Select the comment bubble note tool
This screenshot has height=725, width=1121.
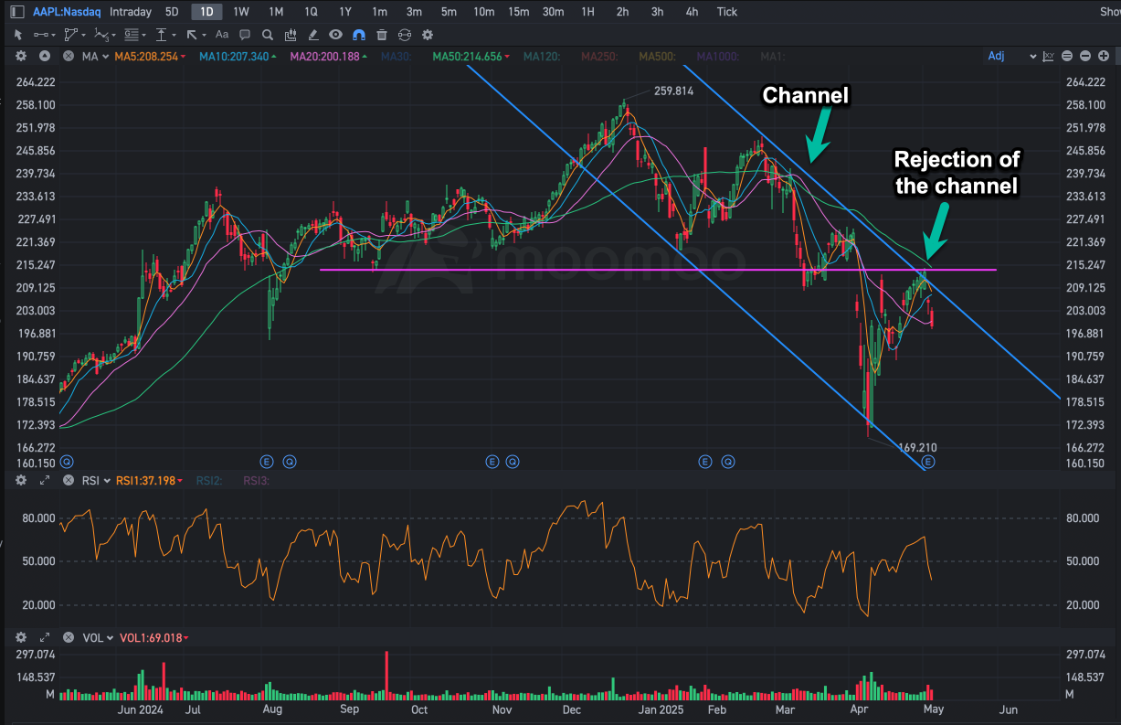244,35
